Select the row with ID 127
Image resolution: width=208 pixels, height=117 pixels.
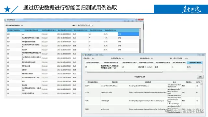coord(73,50)
